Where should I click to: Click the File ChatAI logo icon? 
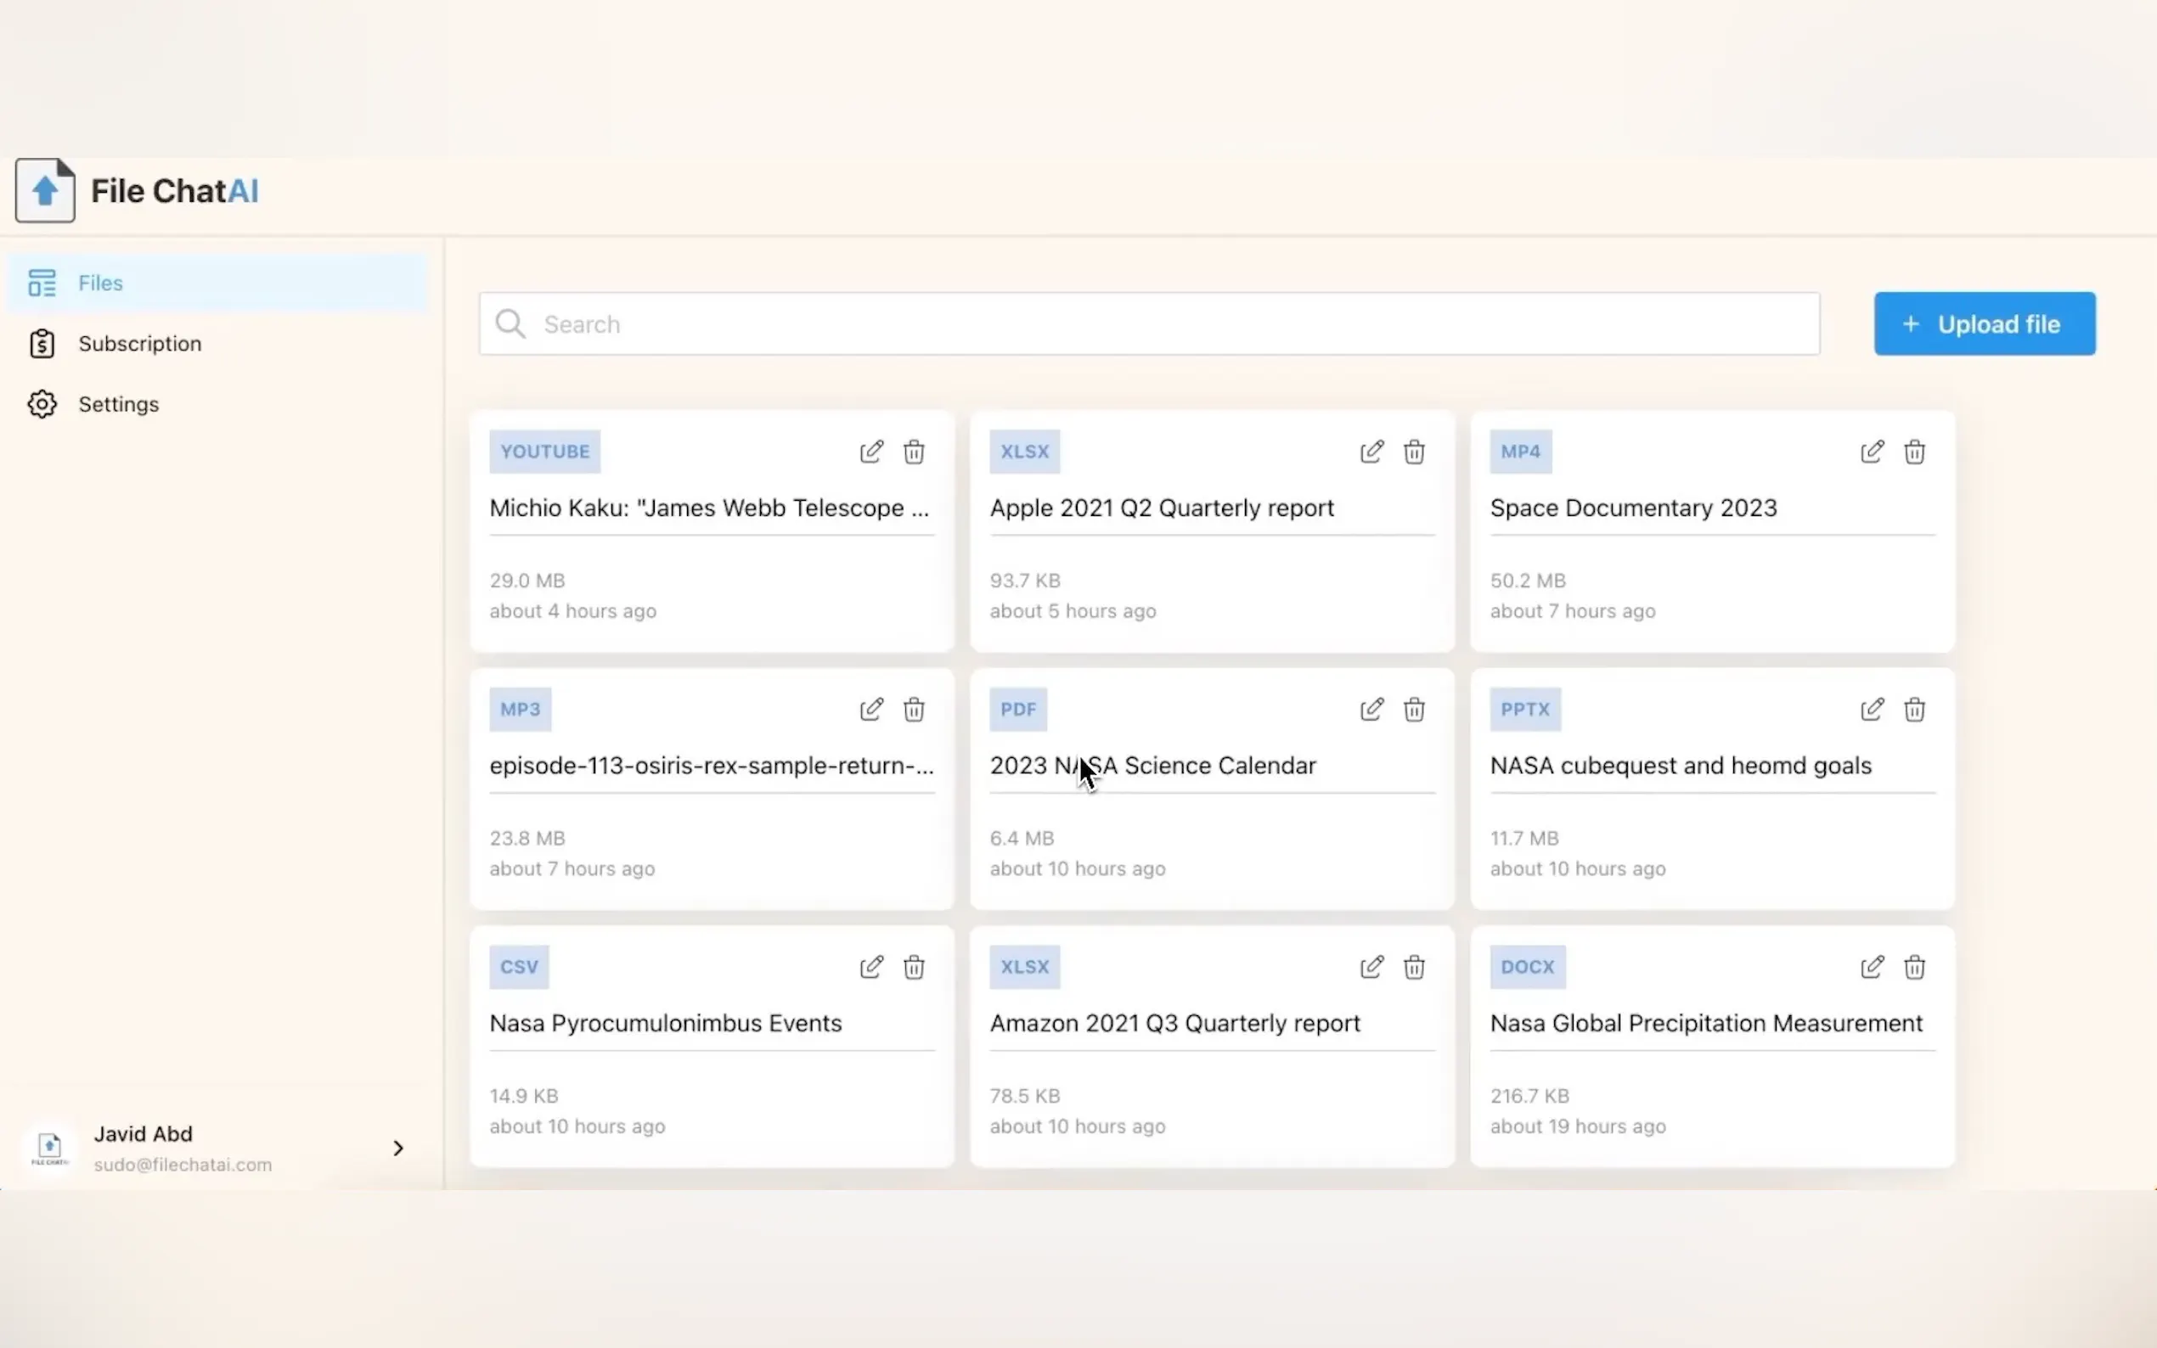(x=45, y=191)
